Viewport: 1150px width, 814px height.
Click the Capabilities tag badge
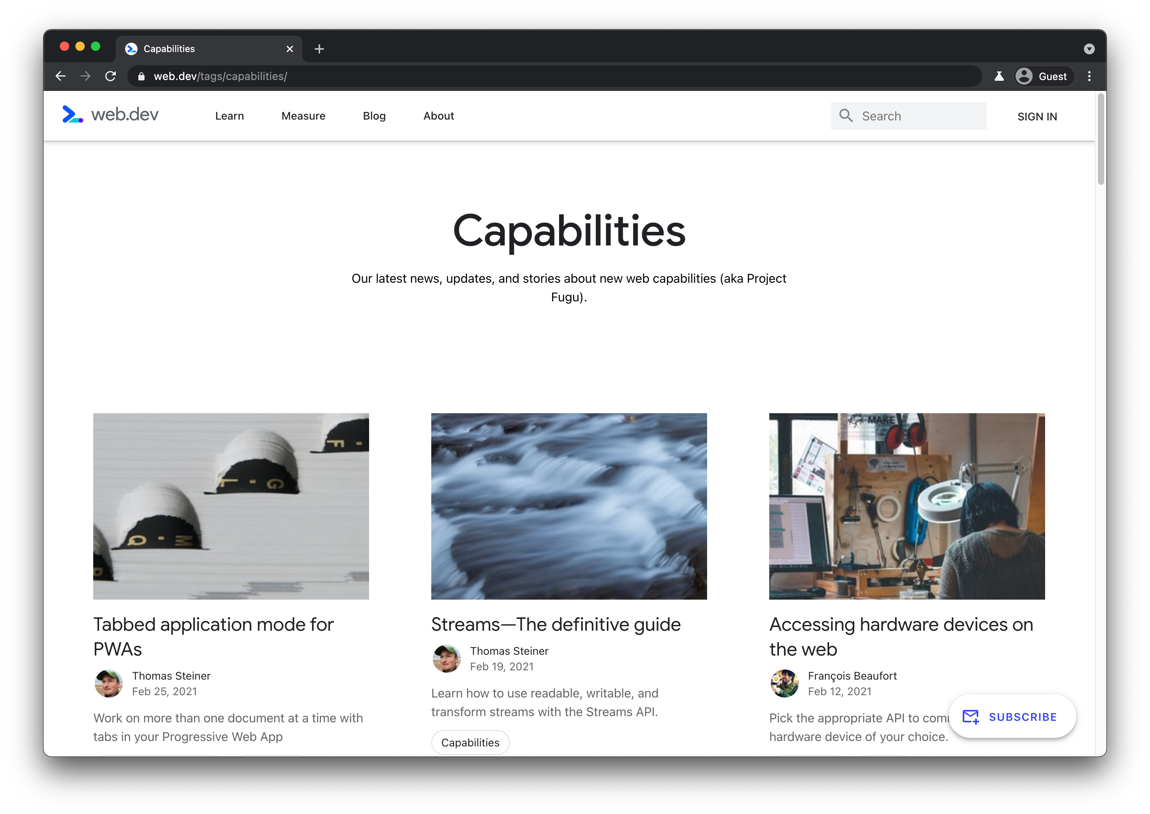point(470,742)
